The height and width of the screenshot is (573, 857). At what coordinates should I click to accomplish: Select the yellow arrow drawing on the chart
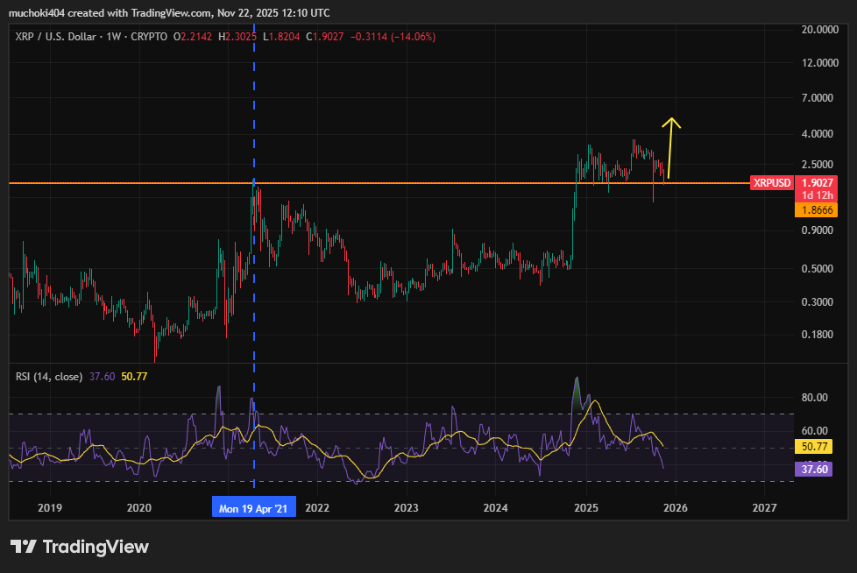[671, 149]
